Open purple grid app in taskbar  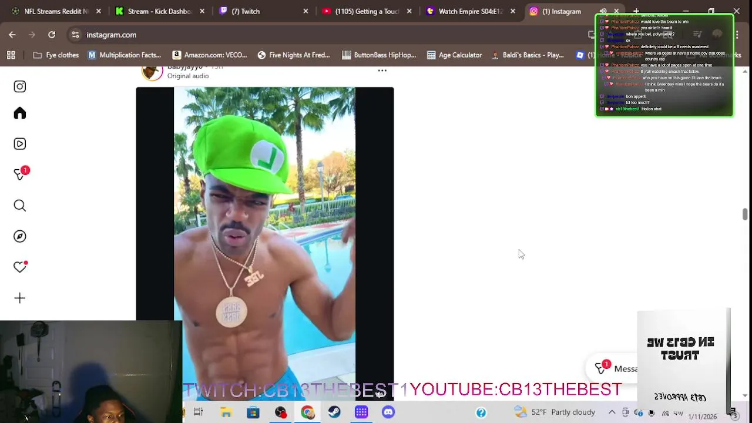coord(361,412)
